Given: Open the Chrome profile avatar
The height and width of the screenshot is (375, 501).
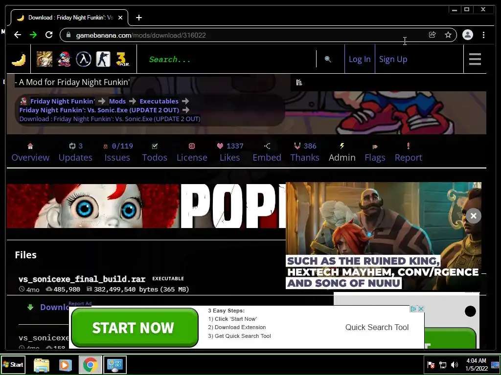Looking at the screenshot, I should tap(467, 35).
